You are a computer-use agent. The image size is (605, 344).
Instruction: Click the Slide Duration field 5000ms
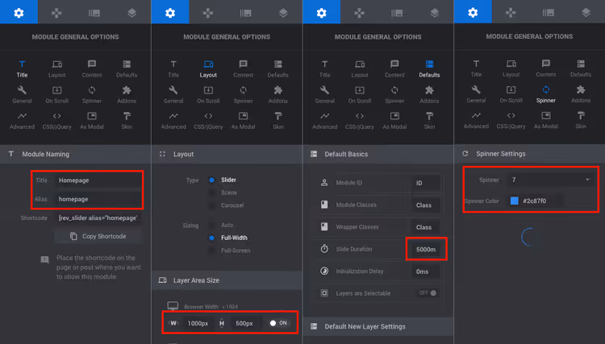426,249
